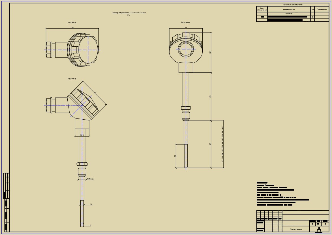Image resolution: width=332 pixels, height=235 pixels.
Task: Select the Общие данные title block cell
Action: (x=296, y=229)
